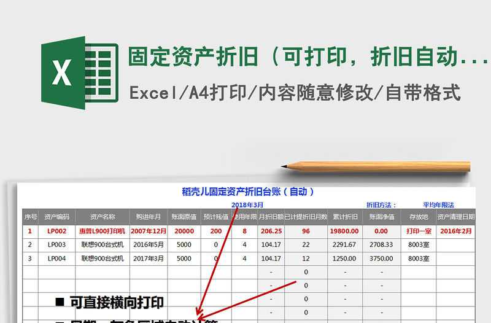Viewport: 491px width, 323px height.
Task: Click purchase date cell 2007年12月
Action: tap(149, 232)
